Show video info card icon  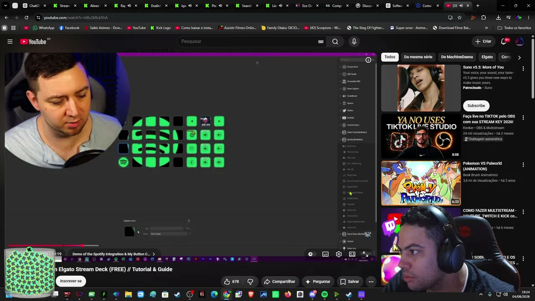(x=368, y=60)
